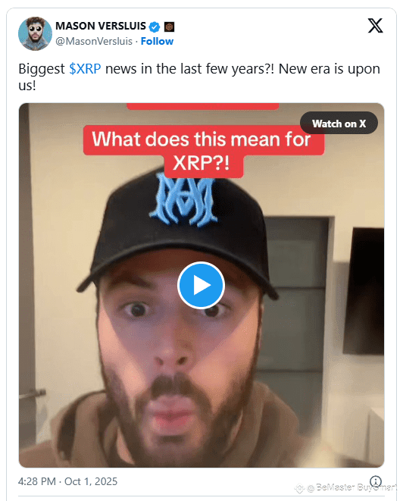Image resolution: width=403 pixels, height=501 pixels.
Task: Click the blue monogram on the cap
Action: (x=183, y=199)
